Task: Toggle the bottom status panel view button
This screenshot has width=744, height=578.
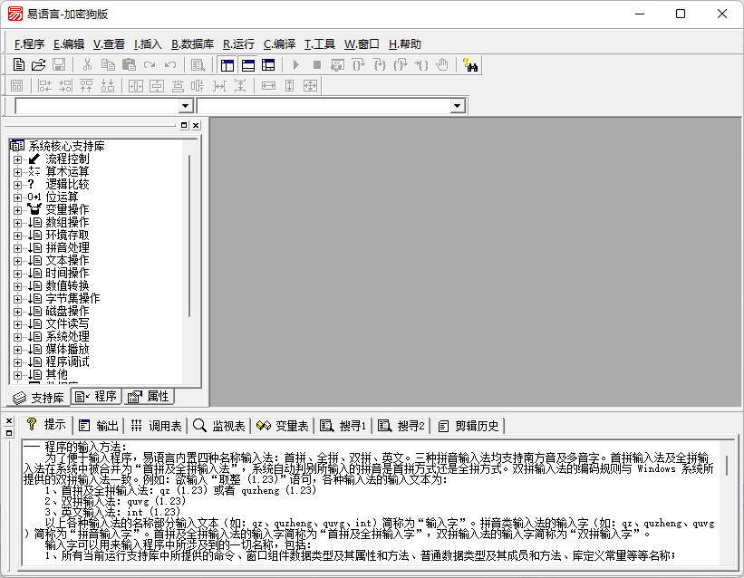Action: pyautogui.click(x=247, y=64)
